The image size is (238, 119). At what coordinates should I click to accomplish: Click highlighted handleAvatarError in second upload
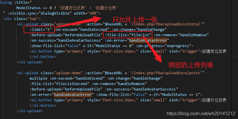(x=73, y=94)
